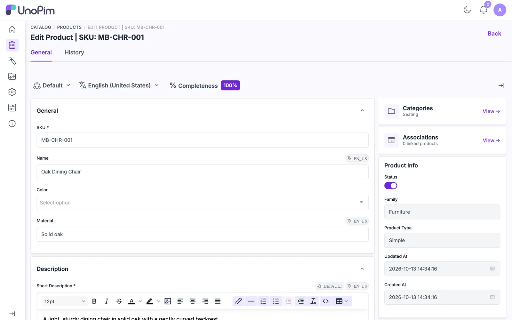Switch to the History tab
Image resolution: width=512 pixels, height=320 pixels.
tap(74, 52)
